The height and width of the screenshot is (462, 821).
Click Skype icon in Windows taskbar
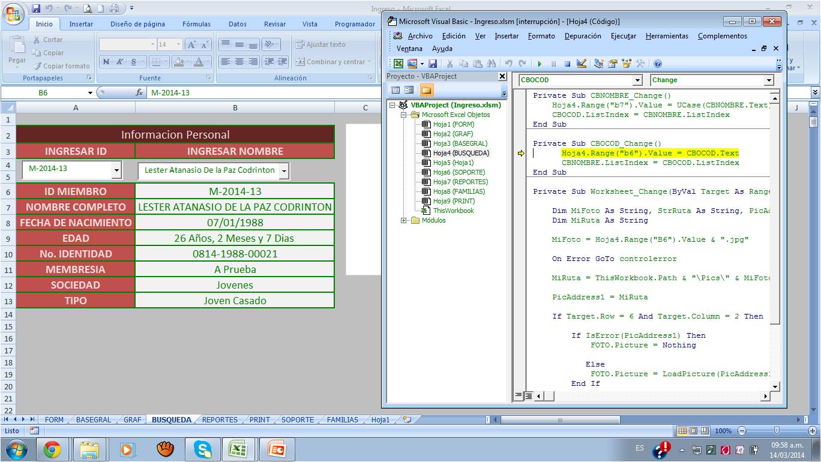click(202, 449)
